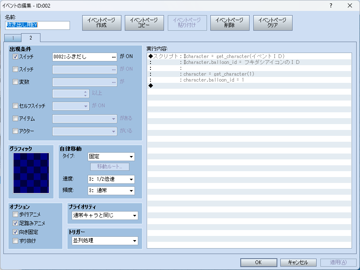The width and height of the screenshot is (360, 270).
Task: Enable the すり抜け option
Action: click(15, 241)
